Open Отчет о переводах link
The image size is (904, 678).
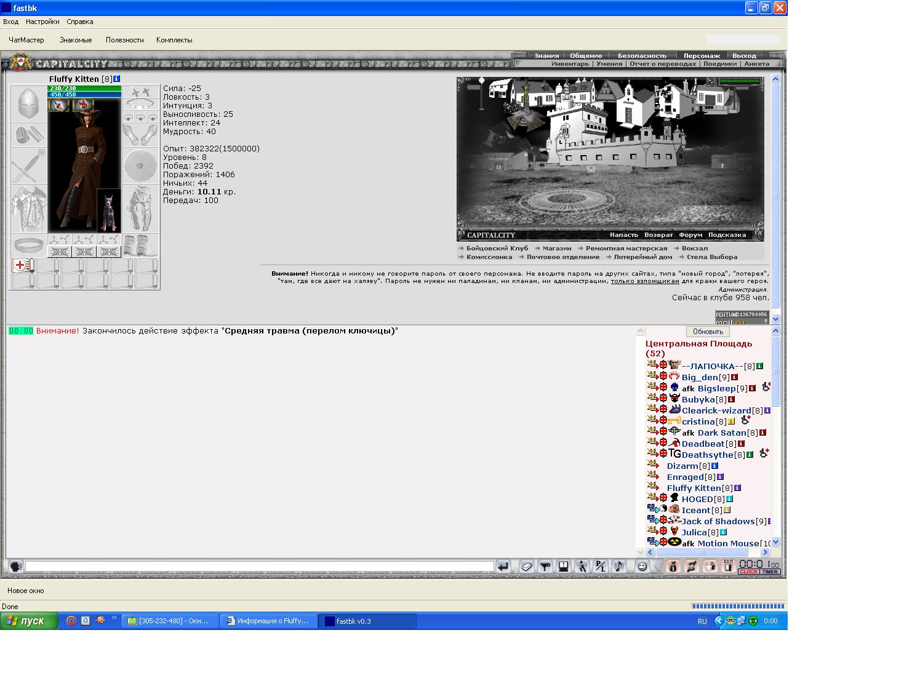click(x=663, y=64)
